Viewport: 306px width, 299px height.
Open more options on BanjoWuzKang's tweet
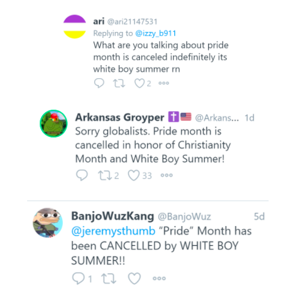[x=159, y=279]
